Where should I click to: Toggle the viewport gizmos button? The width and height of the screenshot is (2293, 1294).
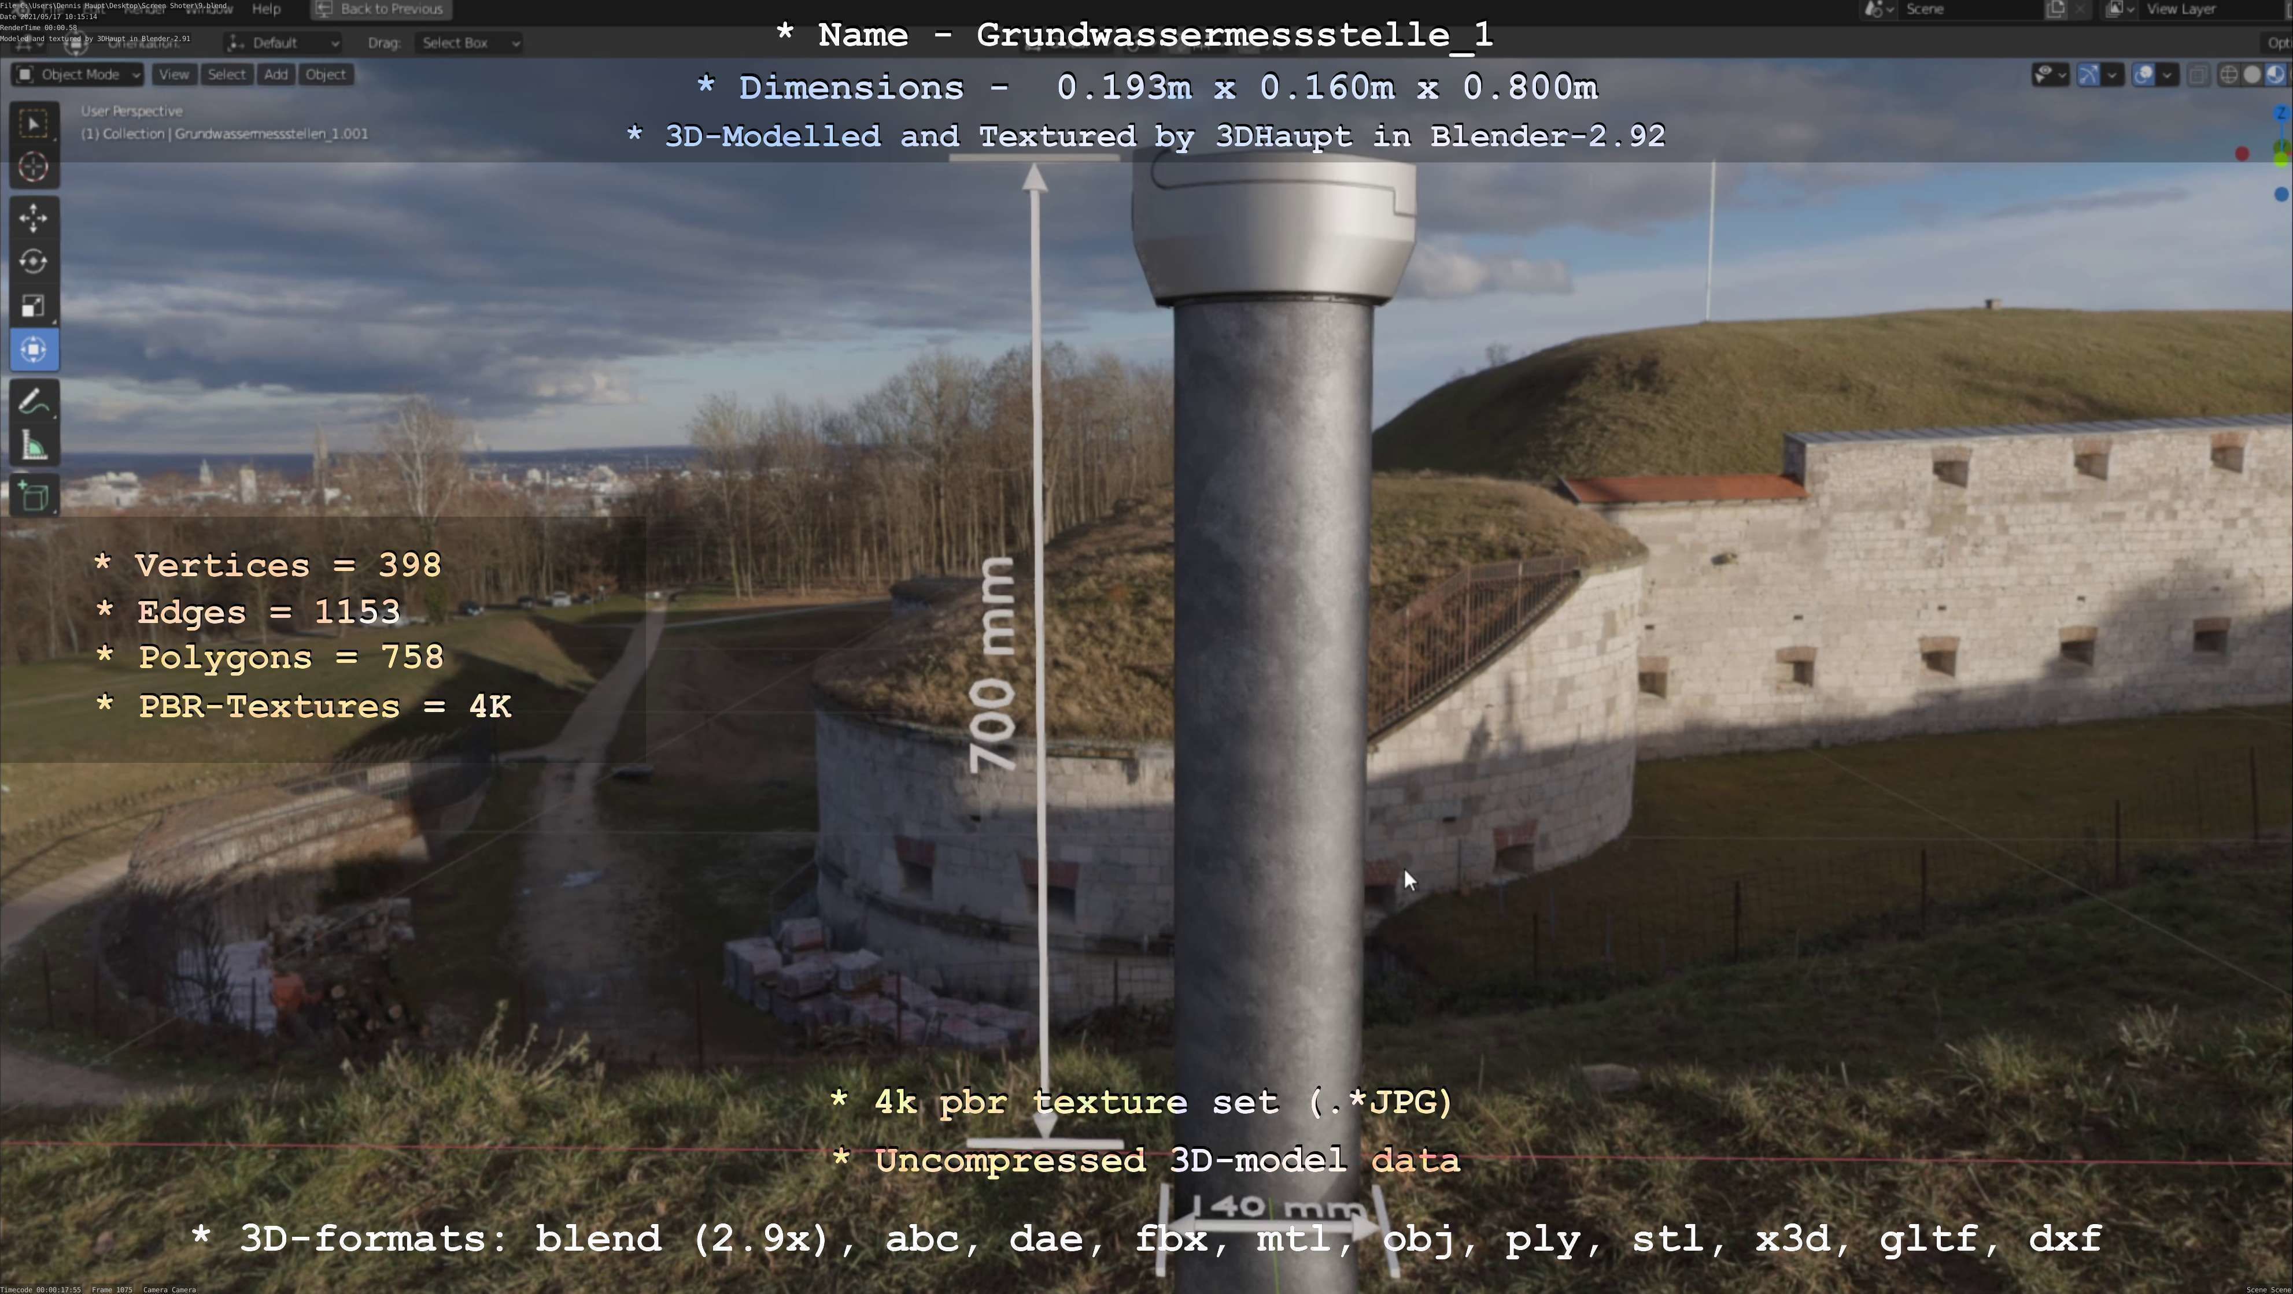point(2088,75)
